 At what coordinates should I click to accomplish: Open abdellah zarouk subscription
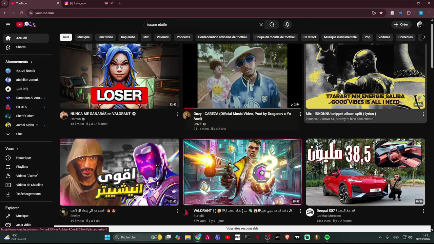26,80
